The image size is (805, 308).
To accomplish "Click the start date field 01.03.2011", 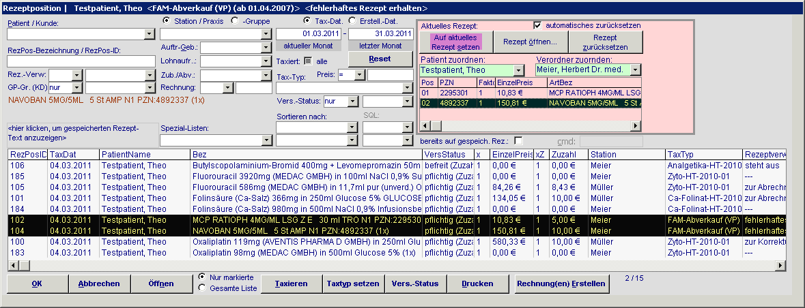I will 308,34.
